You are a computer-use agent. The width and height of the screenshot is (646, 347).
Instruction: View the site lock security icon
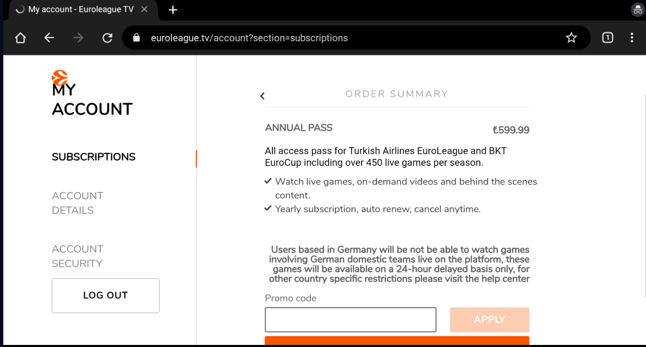click(136, 38)
